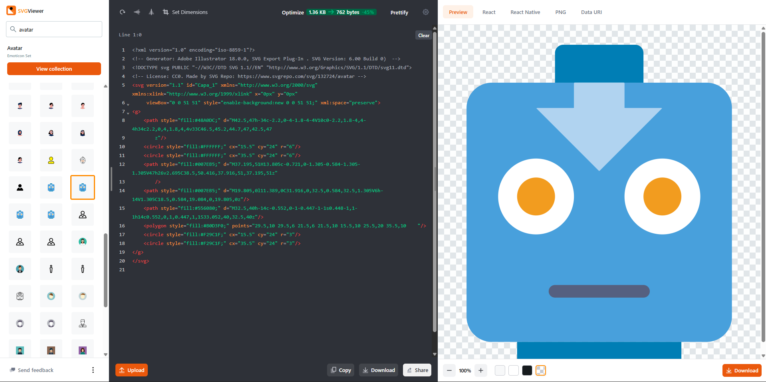This screenshot has width=766, height=382.
Task: Open Set Dimensions crop tool
Action: coord(185,12)
